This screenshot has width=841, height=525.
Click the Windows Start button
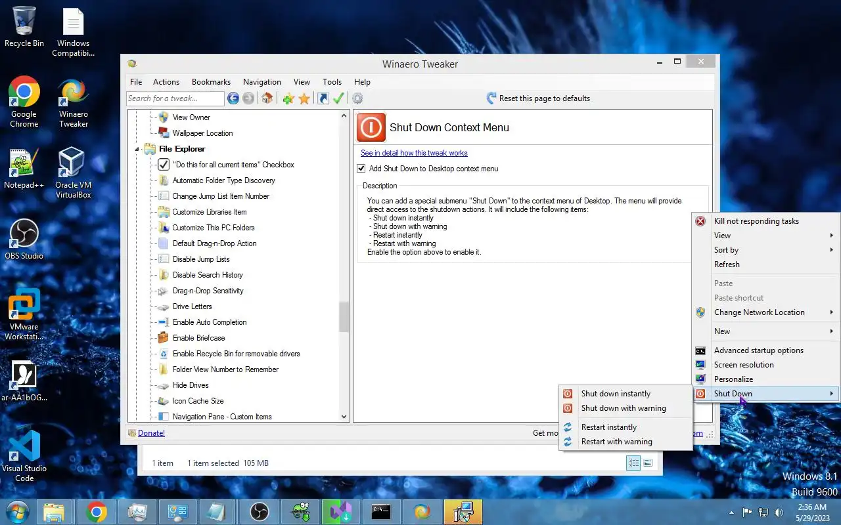click(17, 512)
